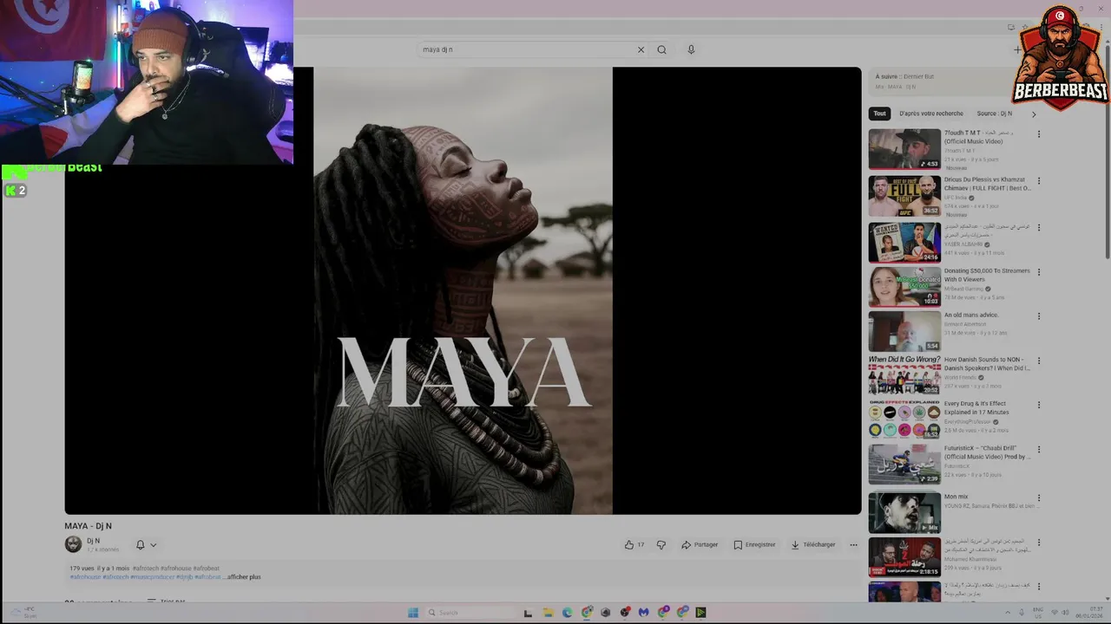Open Microsoft Edge from the taskbar

pos(567,613)
